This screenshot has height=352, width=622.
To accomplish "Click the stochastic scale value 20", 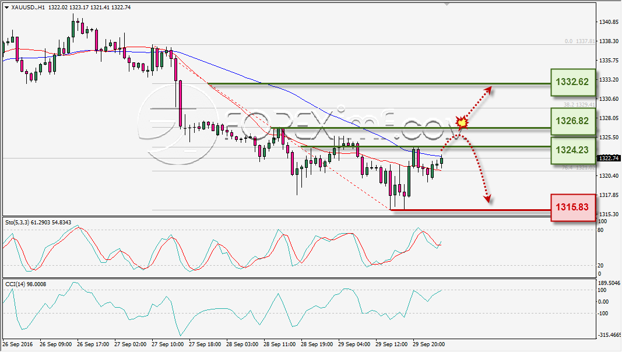I will [601, 266].
